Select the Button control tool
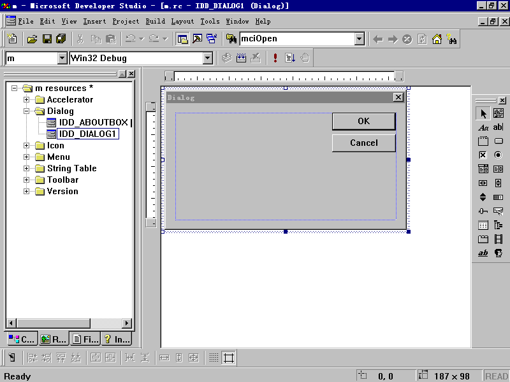The height and width of the screenshot is (382, 510). [x=499, y=141]
